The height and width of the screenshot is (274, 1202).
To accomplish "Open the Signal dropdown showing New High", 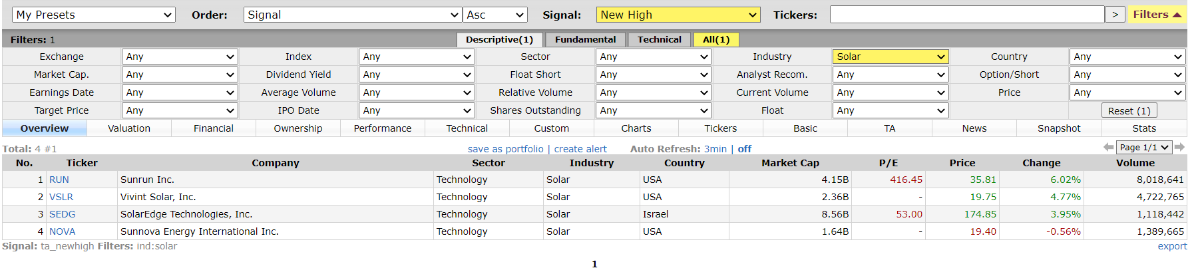I will point(678,15).
